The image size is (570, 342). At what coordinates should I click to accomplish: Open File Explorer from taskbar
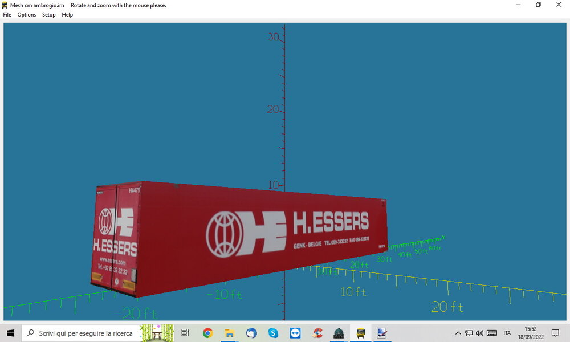click(x=229, y=333)
